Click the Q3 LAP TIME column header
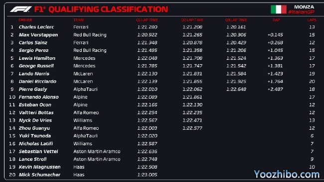 coord(236,20)
